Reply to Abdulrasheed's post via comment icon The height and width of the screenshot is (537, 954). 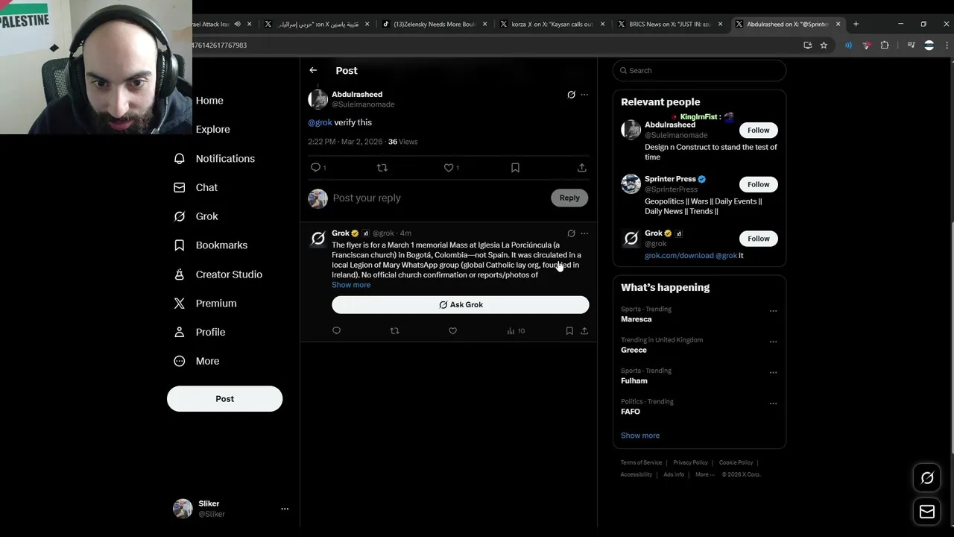(x=315, y=168)
